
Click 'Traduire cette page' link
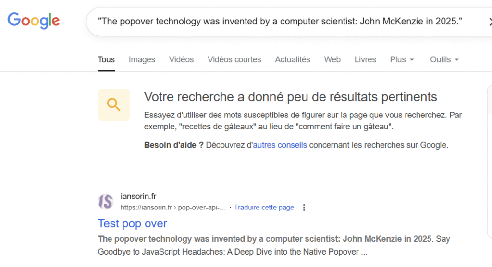click(x=264, y=208)
